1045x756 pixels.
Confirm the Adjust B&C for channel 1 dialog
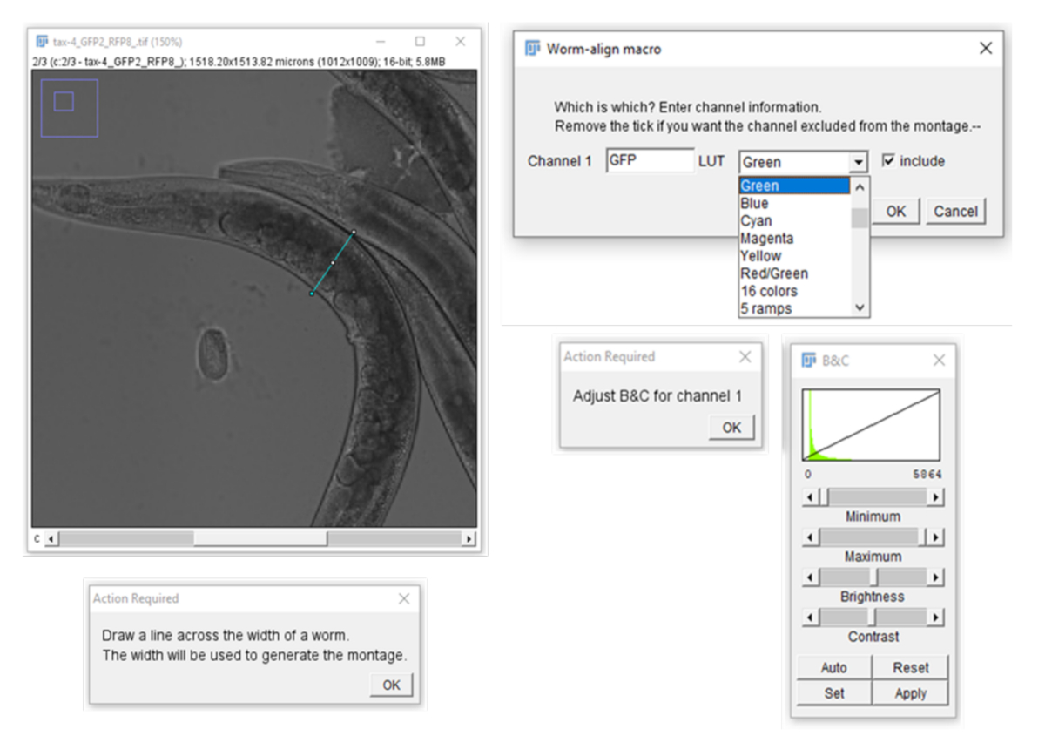pyautogui.click(x=731, y=428)
